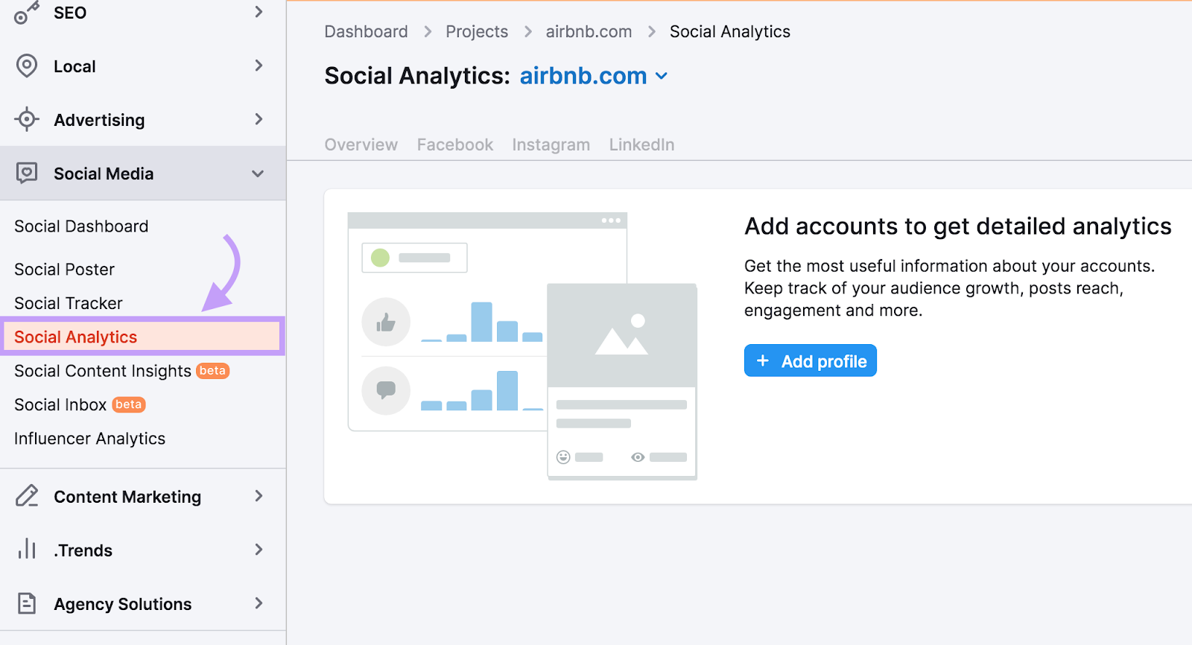This screenshot has width=1192, height=645.
Task: Expand the Agency Solutions chevron
Action: click(259, 603)
